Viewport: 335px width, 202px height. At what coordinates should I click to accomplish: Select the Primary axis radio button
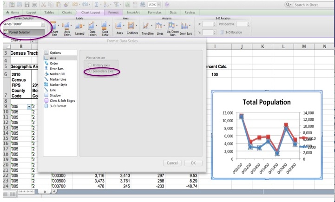pyautogui.click(x=90, y=65)
